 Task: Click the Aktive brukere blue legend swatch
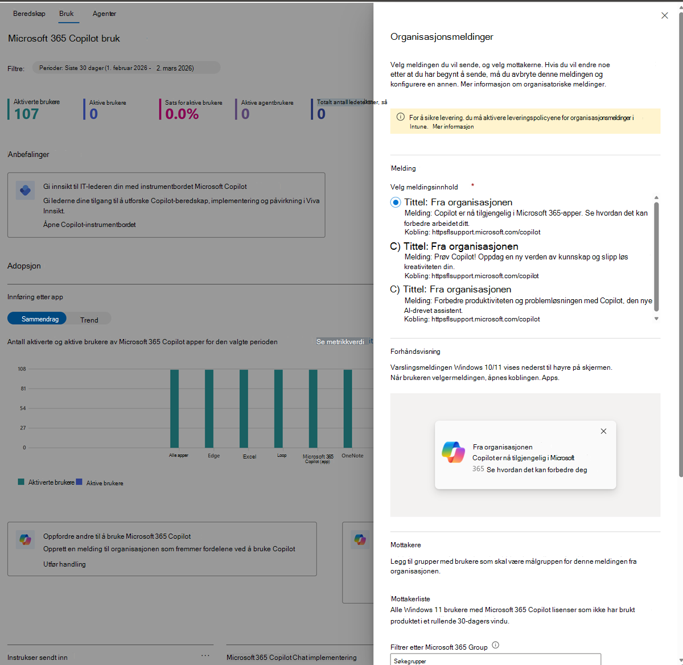pyautogui.click(x=79, y=482)
